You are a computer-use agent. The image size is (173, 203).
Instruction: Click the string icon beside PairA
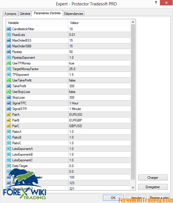pos(9,115)
